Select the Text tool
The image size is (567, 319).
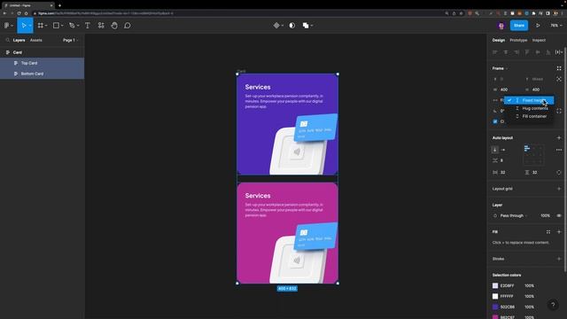point(87,26)
